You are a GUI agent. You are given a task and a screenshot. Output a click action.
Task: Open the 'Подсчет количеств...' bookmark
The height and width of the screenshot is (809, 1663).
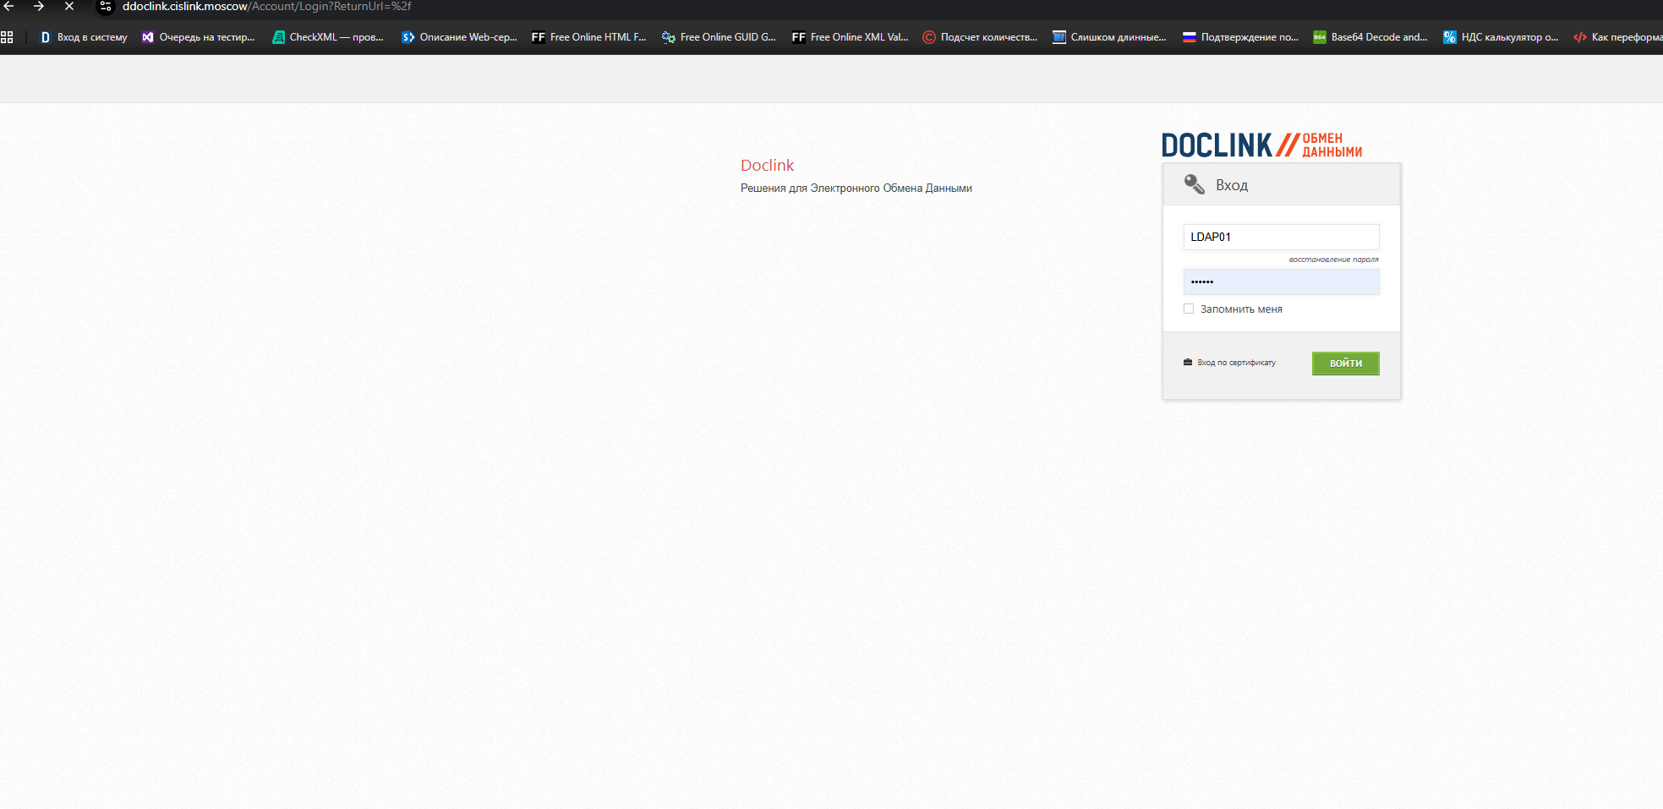pyautogui.click(x=980, y=37)
